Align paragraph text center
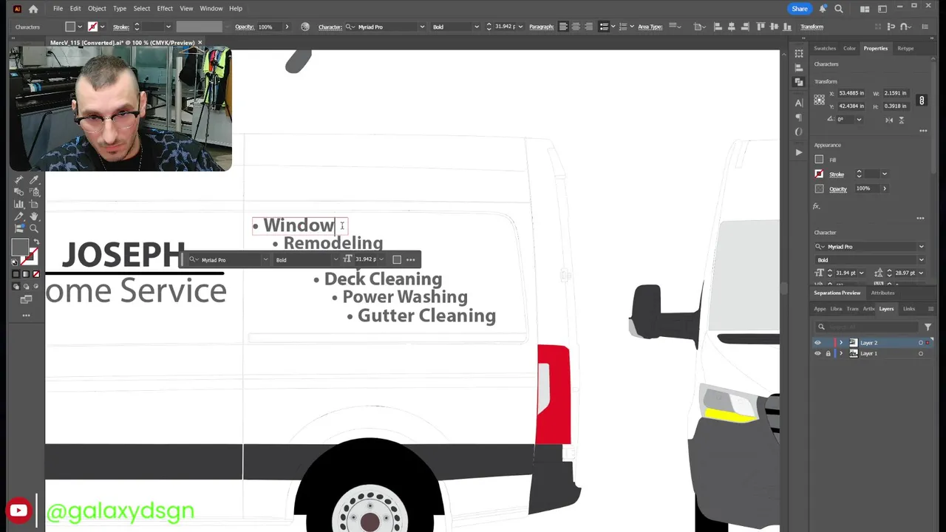Viewport: 946px width, 532px height. tap(576, 27)
